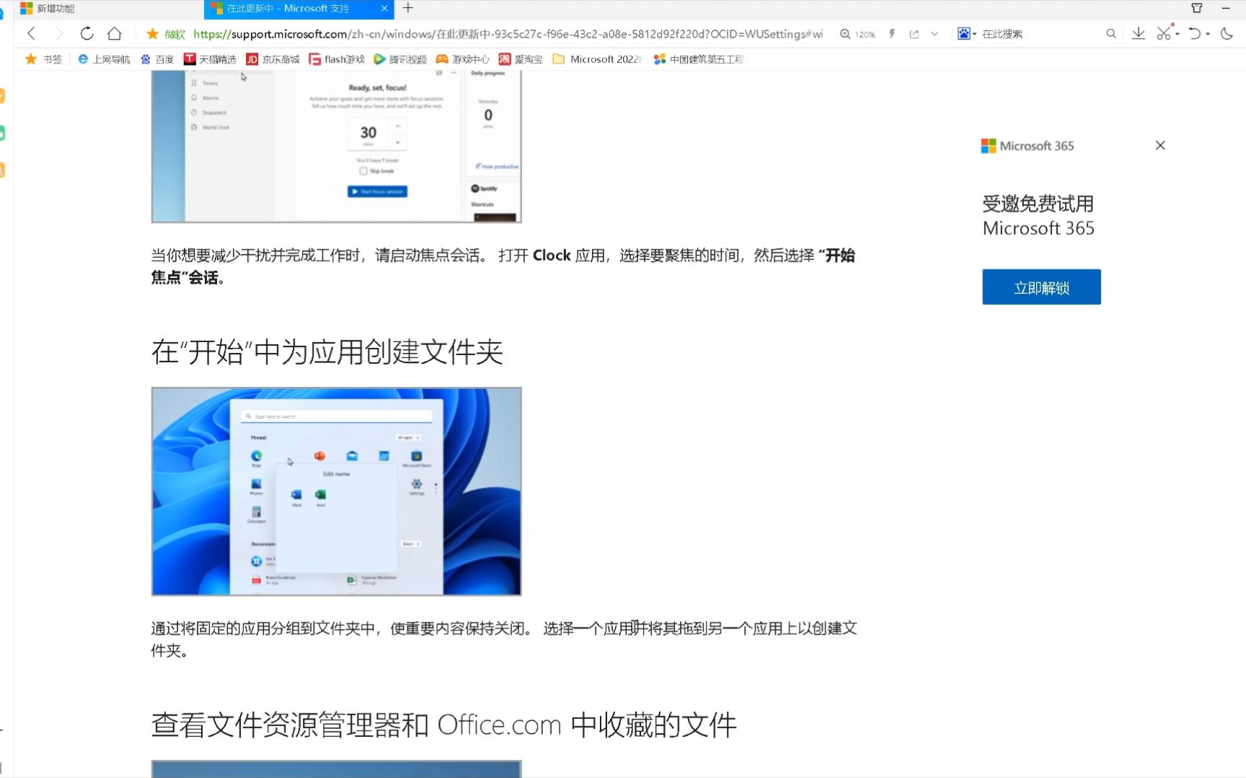The image size is (1246, 778).
Task: Open the 游戏中心 bookmark
Action: coord(462,59)
